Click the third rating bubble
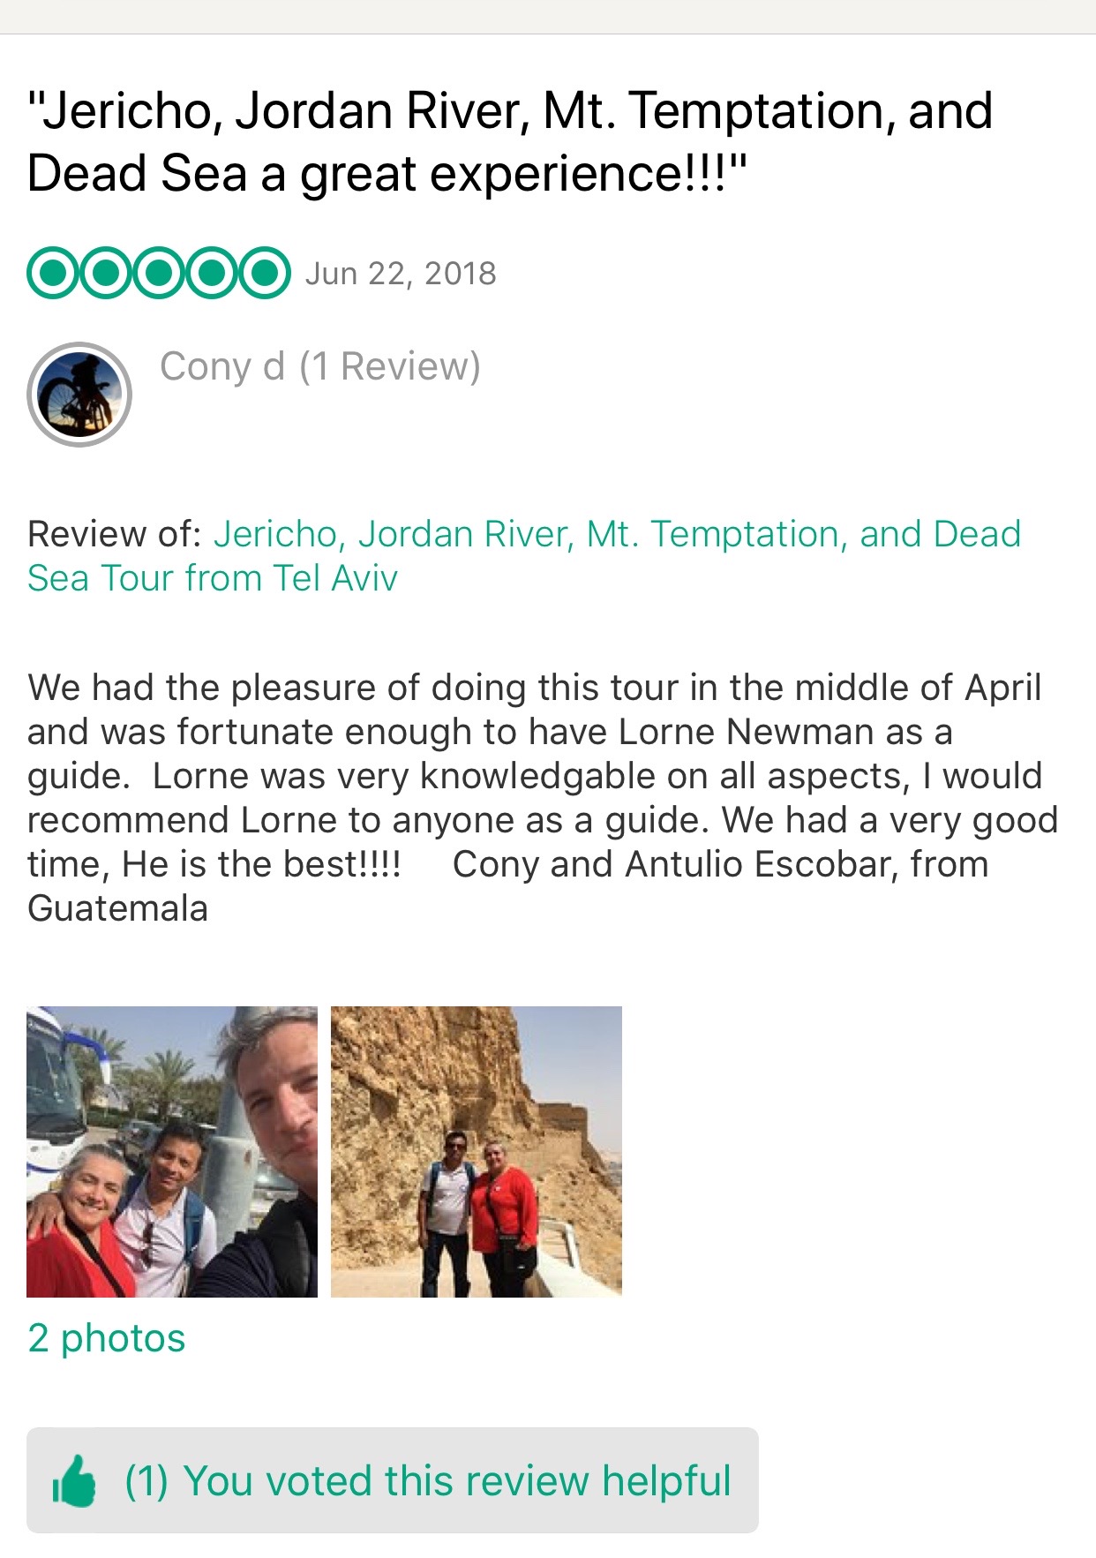 [159, 274]
